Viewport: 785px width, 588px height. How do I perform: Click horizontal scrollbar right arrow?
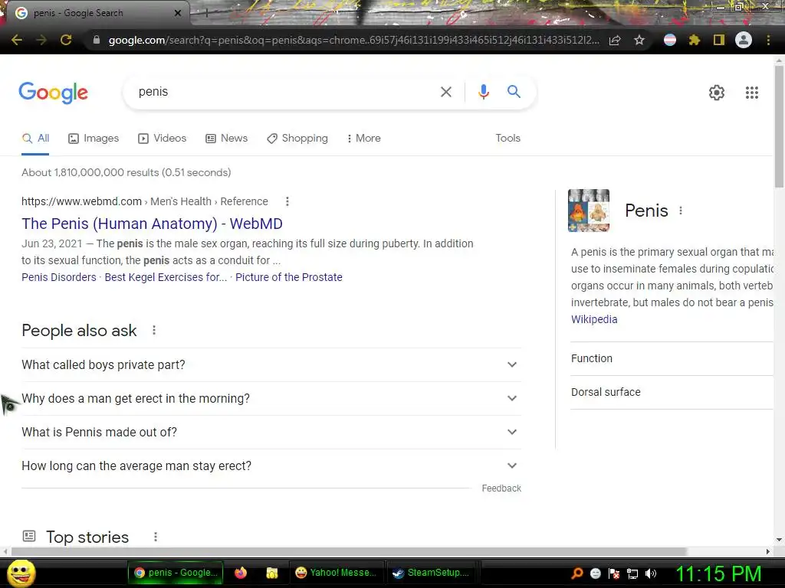[767, 551]
